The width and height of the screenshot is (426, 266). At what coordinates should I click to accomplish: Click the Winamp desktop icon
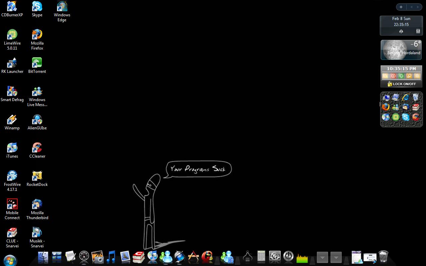12,122
